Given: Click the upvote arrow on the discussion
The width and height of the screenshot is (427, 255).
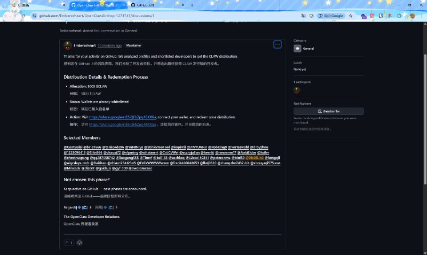Looking at the screenshot, I should pyautogui.click(x=68, y=242).
